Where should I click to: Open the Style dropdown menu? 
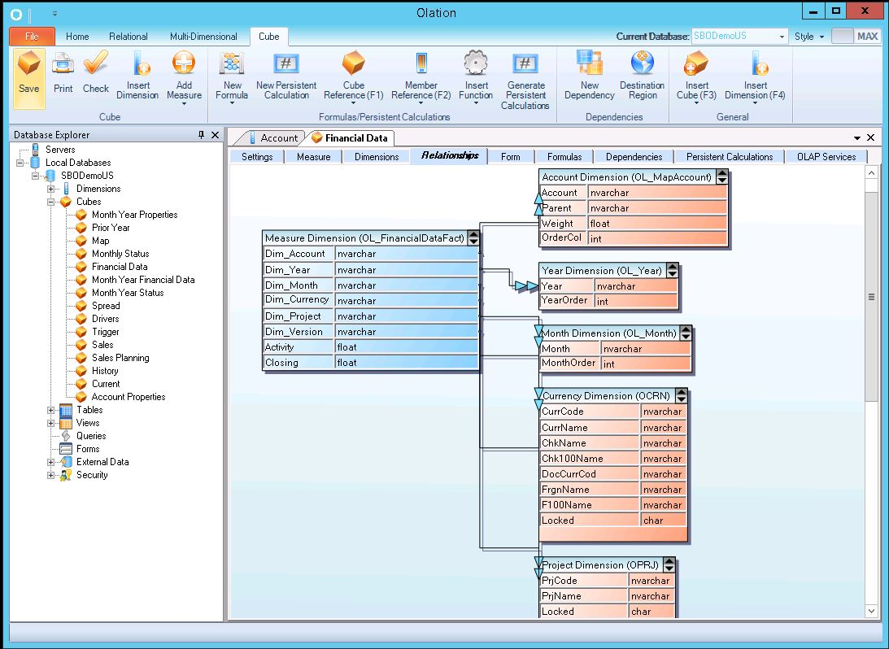pyautogui.click(x=809, y=37)
